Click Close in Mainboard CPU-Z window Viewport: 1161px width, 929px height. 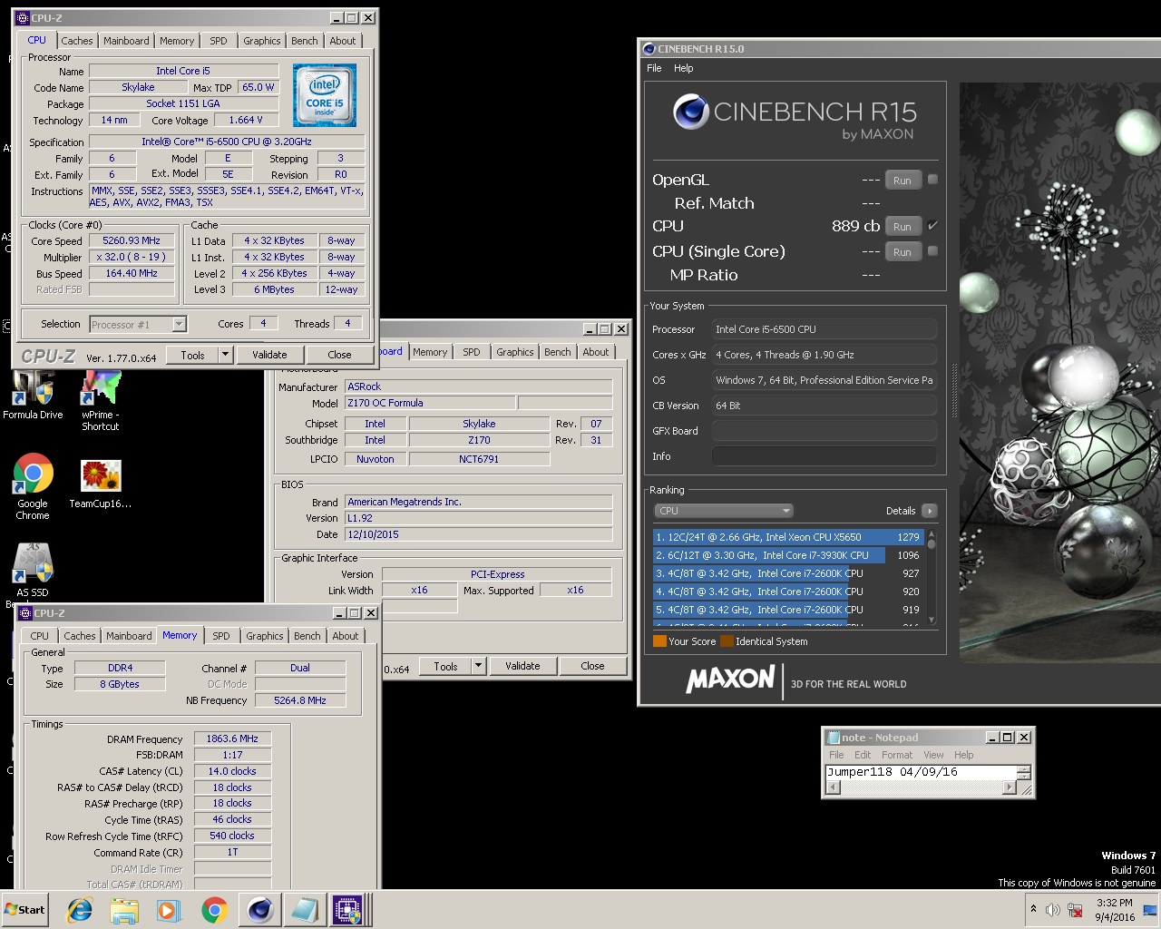click(x=592, y=666)
